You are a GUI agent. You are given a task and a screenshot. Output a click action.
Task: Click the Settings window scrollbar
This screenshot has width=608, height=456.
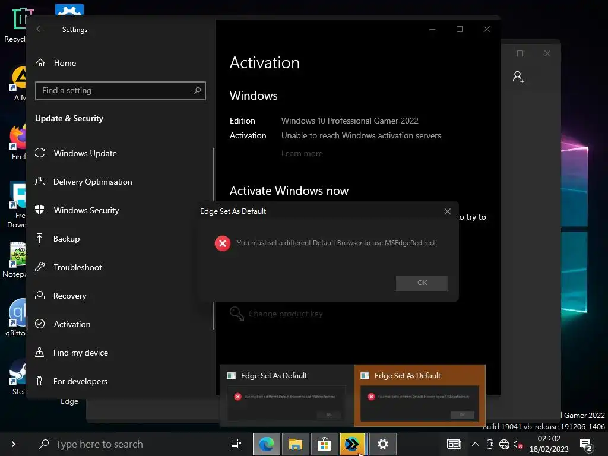point(214,239)
